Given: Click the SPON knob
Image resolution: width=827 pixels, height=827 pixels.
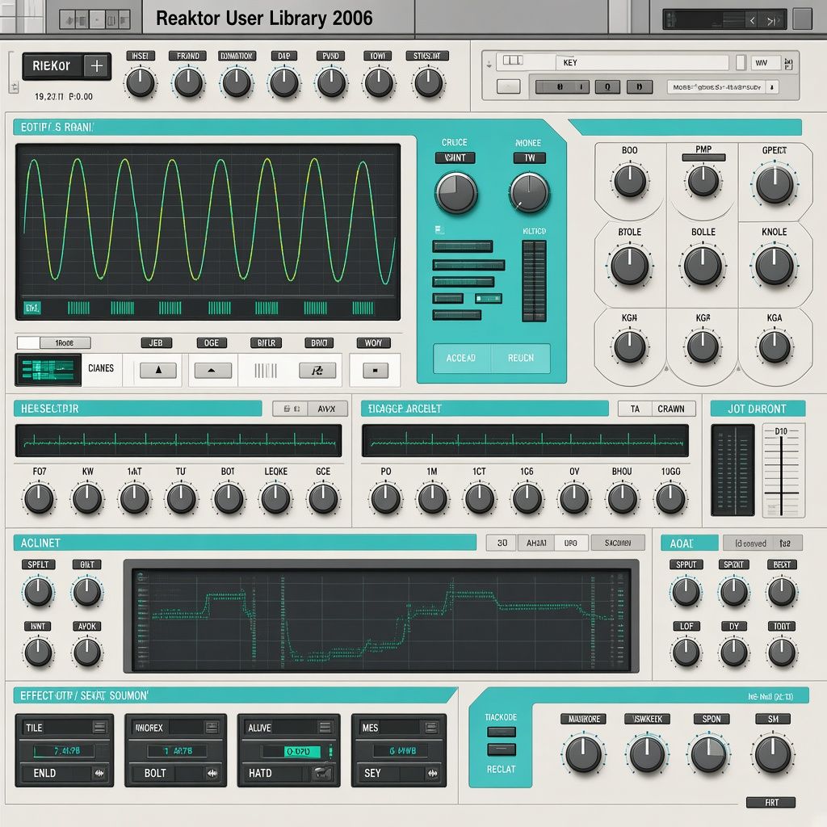Looking at the screenshot, I should coord(709,754).
